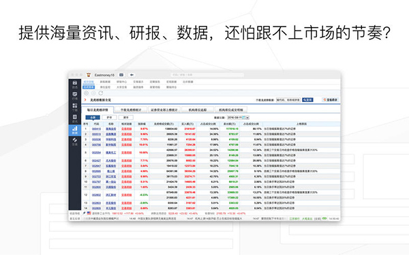Select the 全部 market filter
This screenshot has height=255, width=409.
coord(93,118)
